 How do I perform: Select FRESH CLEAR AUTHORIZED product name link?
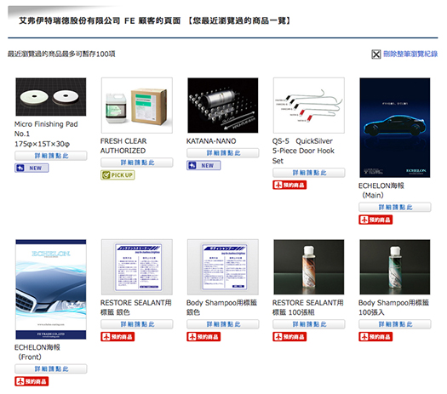(x=123, y=146)
